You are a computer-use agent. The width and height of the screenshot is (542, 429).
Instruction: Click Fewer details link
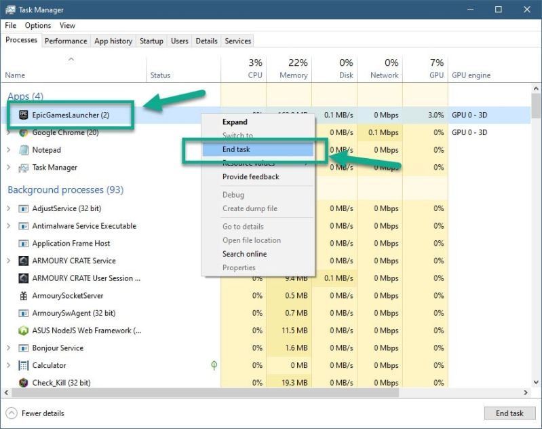(43, 413)
